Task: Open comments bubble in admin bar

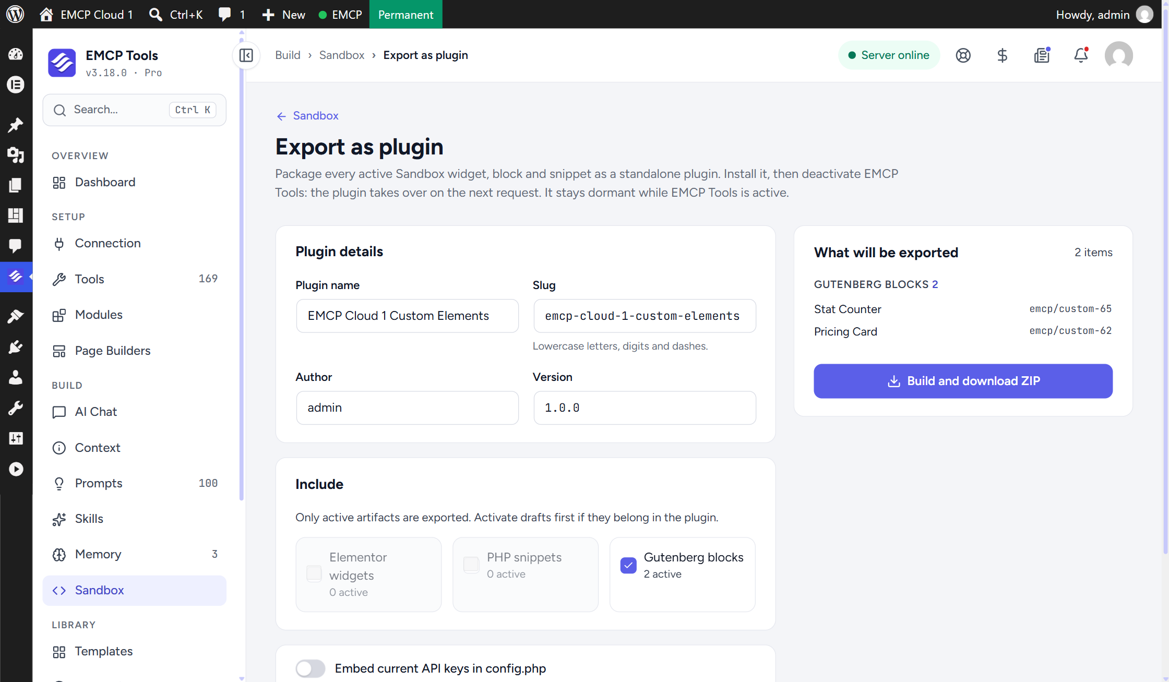Action: [x=232, y=14]
